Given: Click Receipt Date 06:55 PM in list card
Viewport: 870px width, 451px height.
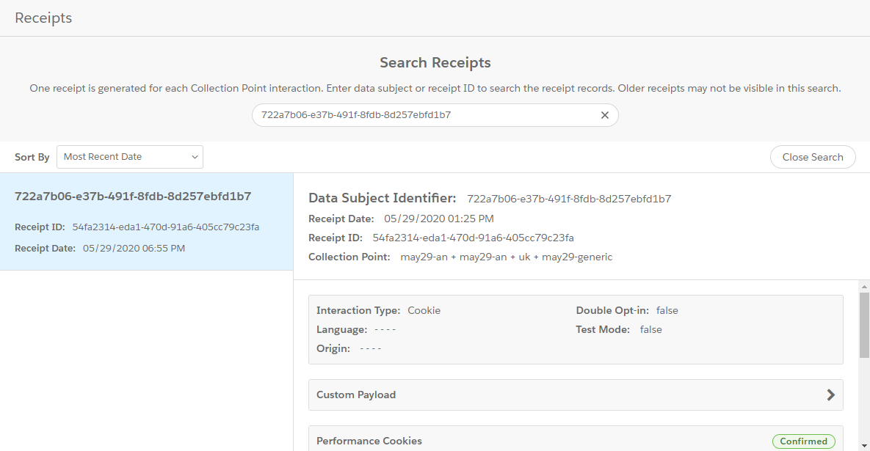Looking at the screenshot, I should point(134,248).
